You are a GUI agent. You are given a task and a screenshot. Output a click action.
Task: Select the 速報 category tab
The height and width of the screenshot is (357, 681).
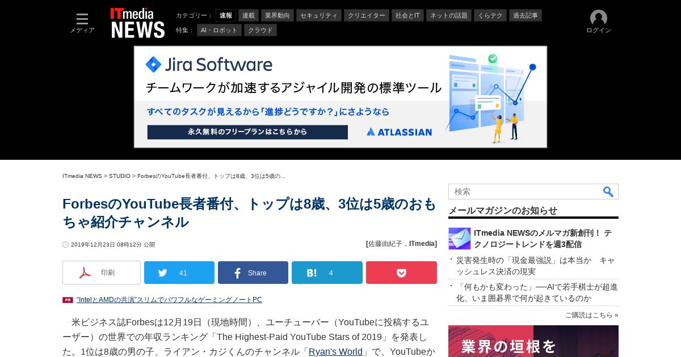[x=226, y=15]
